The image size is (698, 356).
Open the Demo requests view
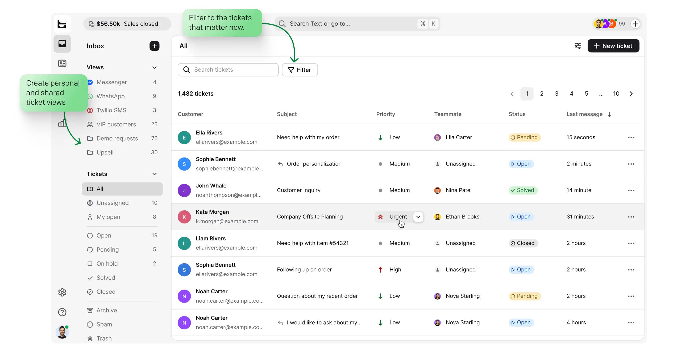122,139
